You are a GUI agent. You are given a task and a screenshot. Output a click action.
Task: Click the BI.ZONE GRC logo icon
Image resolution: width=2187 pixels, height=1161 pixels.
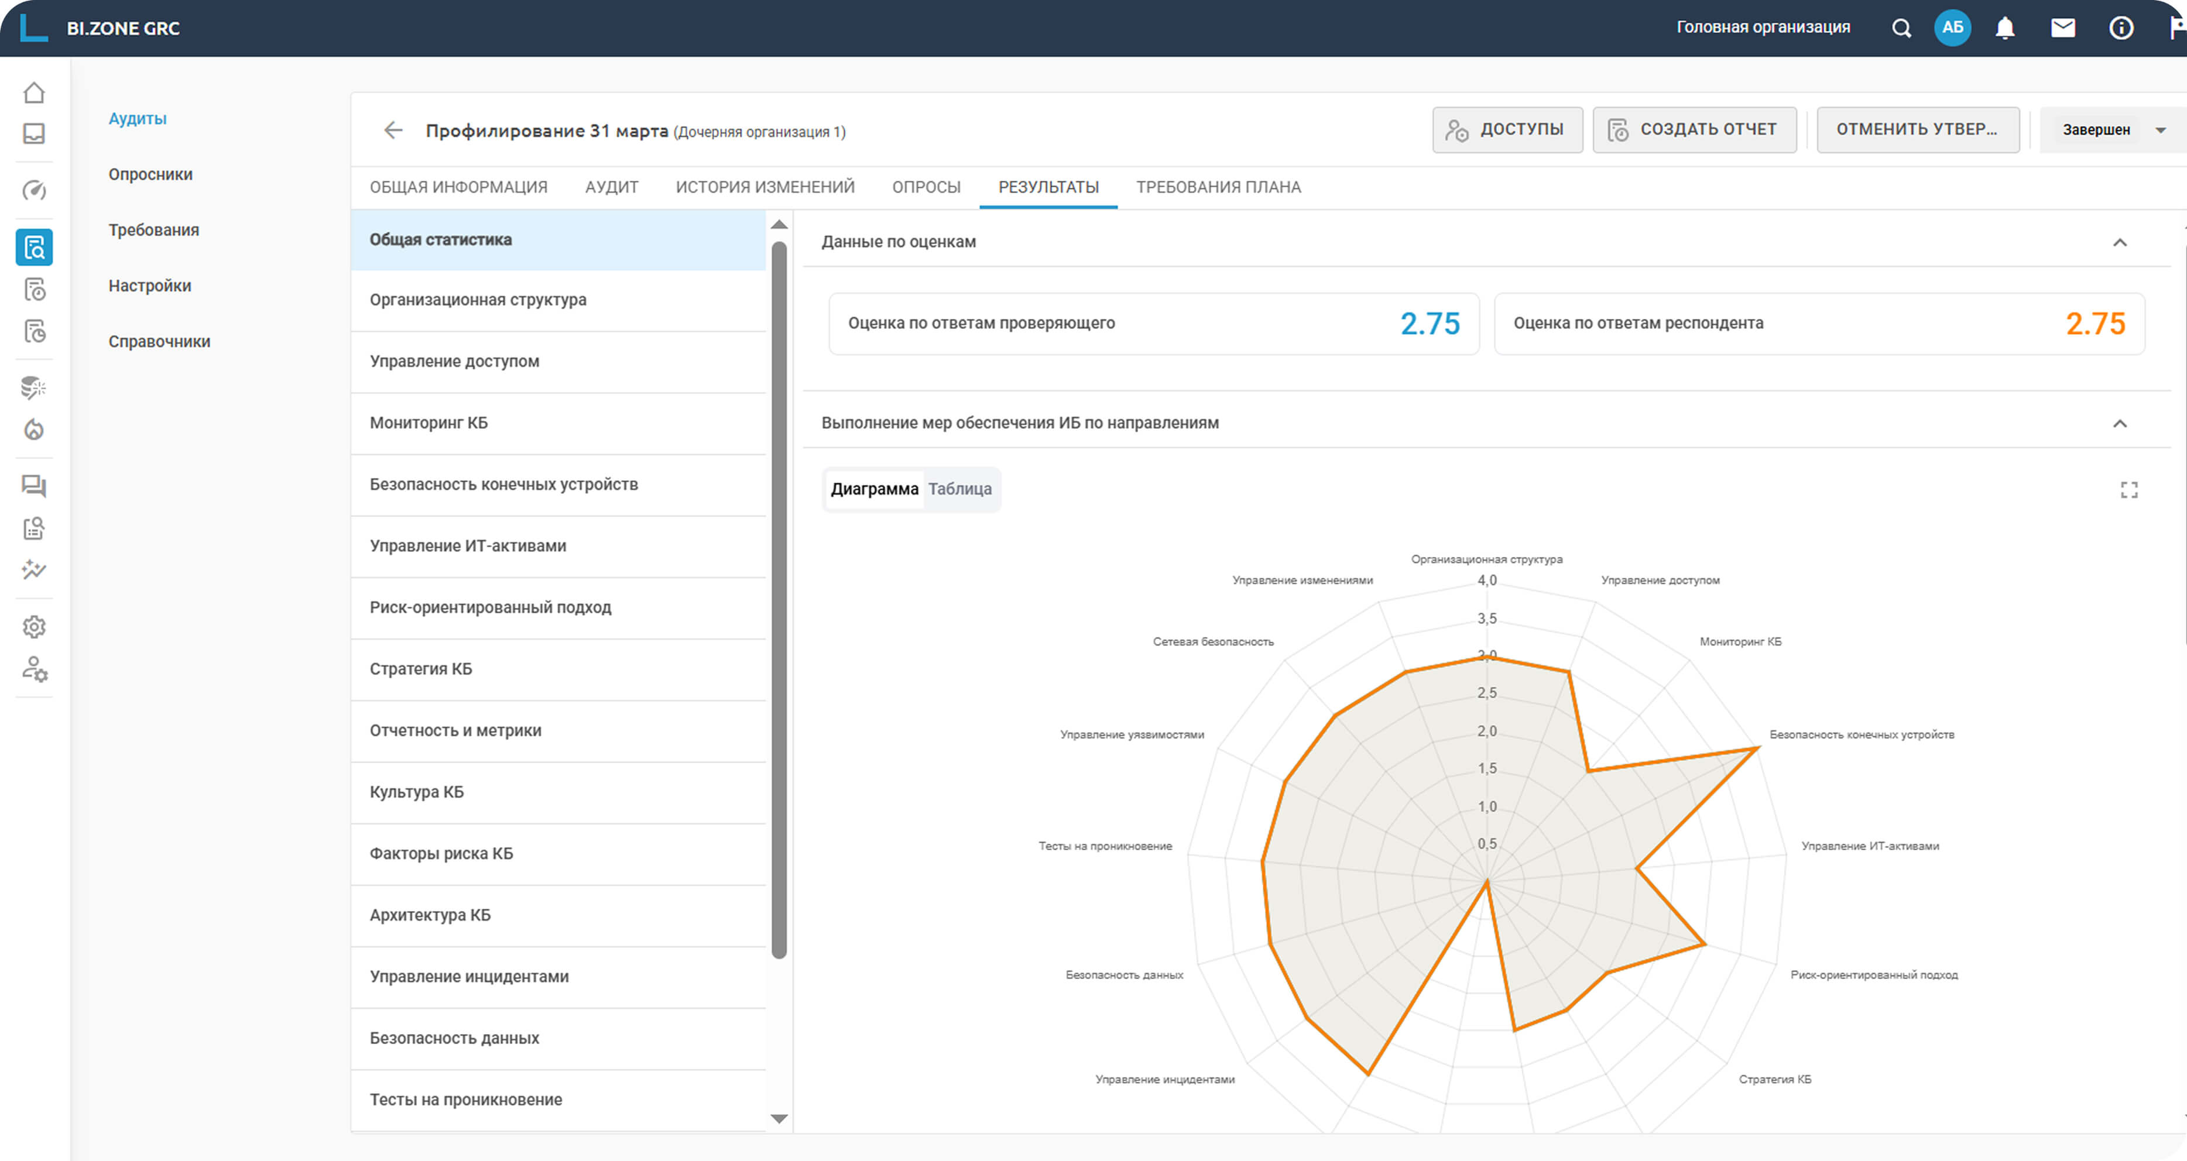(x=33, y=27)
